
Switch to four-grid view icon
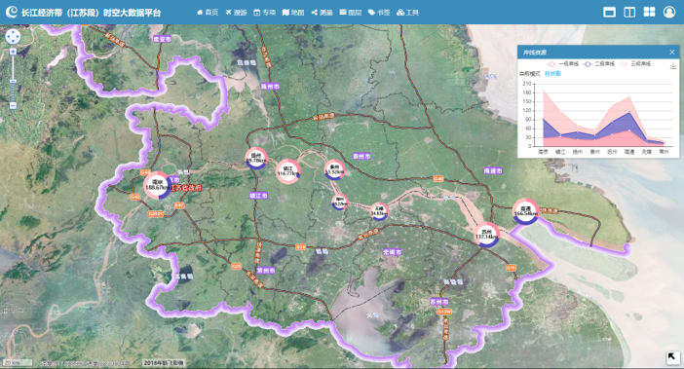coord(649,12)
